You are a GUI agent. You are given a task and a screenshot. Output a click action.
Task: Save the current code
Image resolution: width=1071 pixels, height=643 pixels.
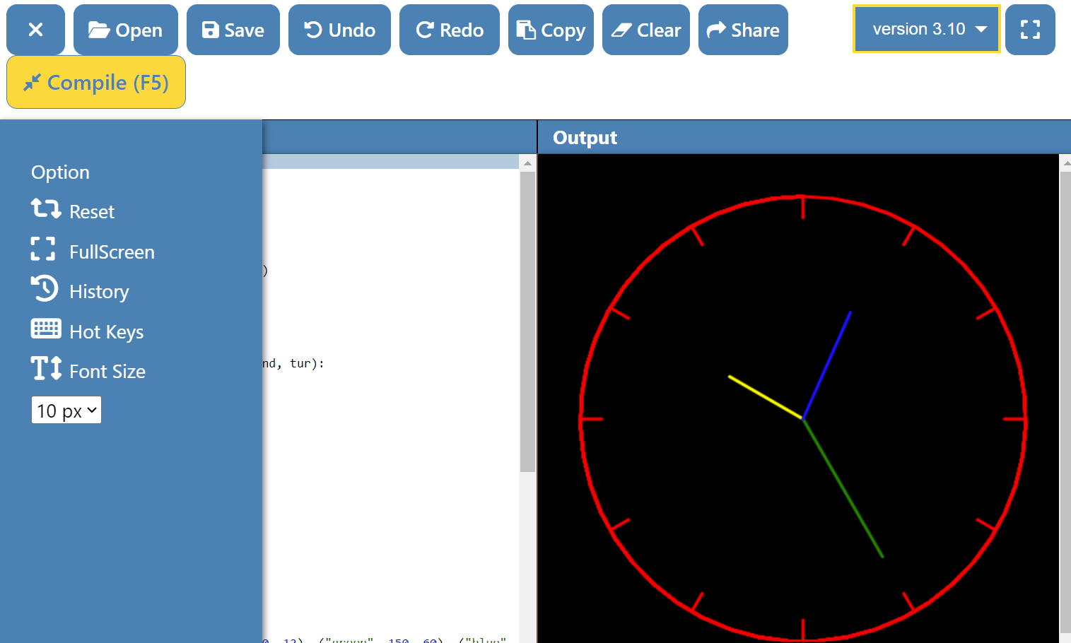pos(233,29)
